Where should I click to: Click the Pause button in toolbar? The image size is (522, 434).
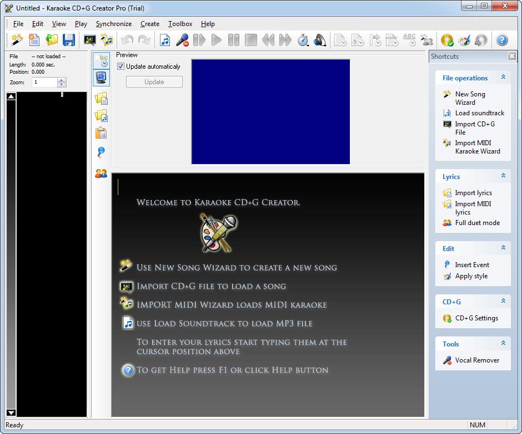tap(234, 40)
